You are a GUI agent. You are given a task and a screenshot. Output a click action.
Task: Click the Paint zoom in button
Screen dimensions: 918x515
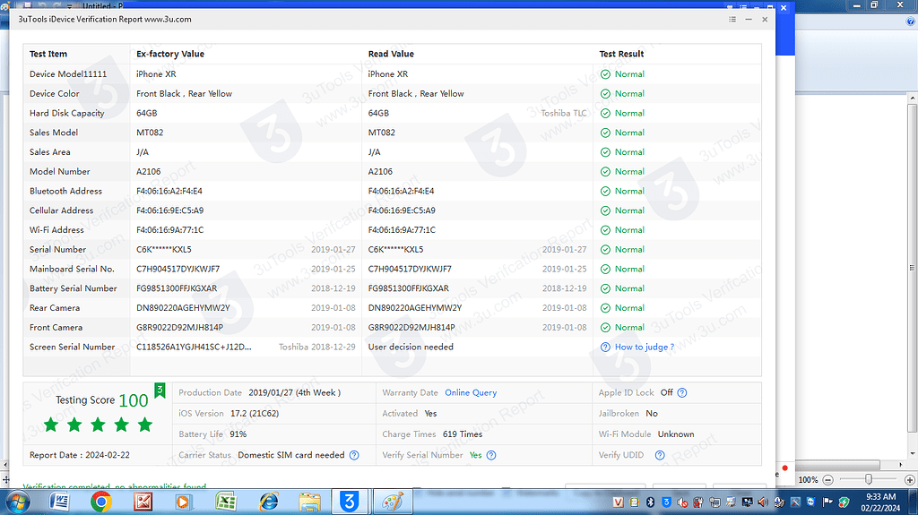[x=909, y=480]
